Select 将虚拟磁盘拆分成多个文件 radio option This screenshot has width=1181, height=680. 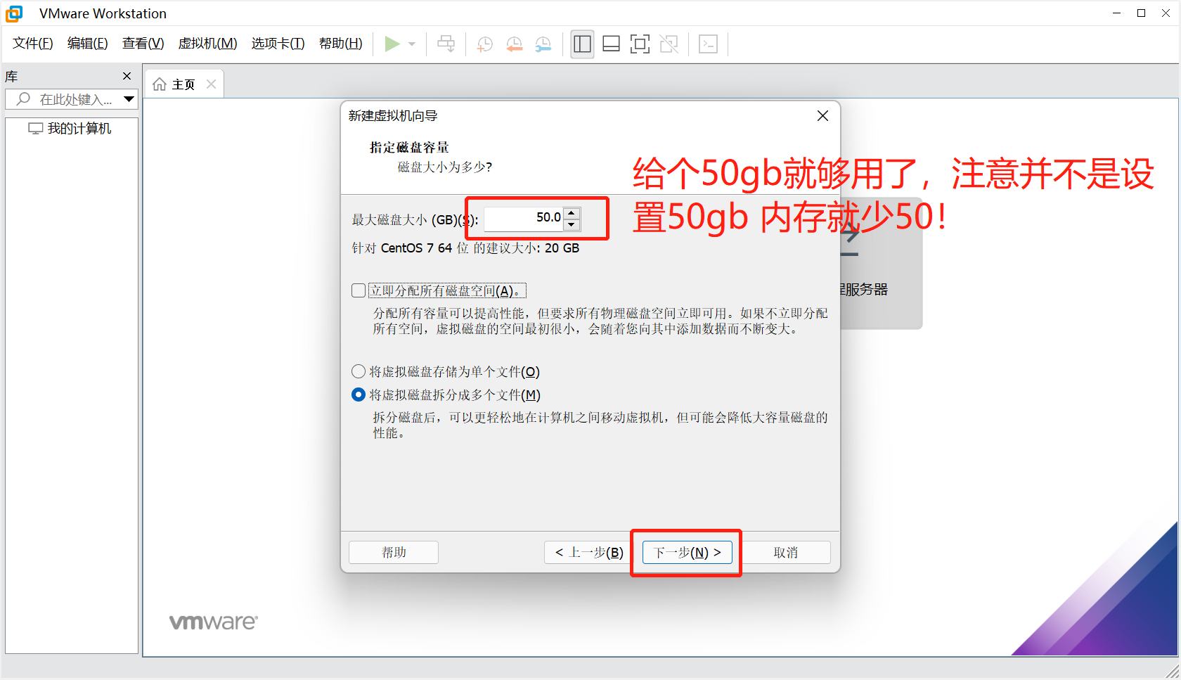[359, 394]
